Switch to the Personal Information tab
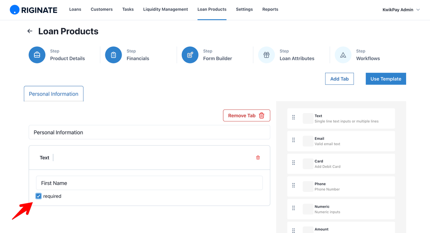 [54, 94]
